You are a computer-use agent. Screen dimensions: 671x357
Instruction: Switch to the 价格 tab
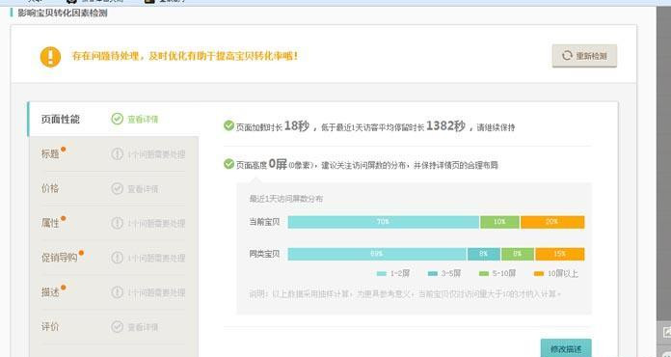pyautogui.click(x=114, y=188)
